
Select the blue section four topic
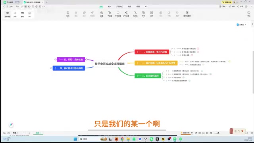point(69,68)
